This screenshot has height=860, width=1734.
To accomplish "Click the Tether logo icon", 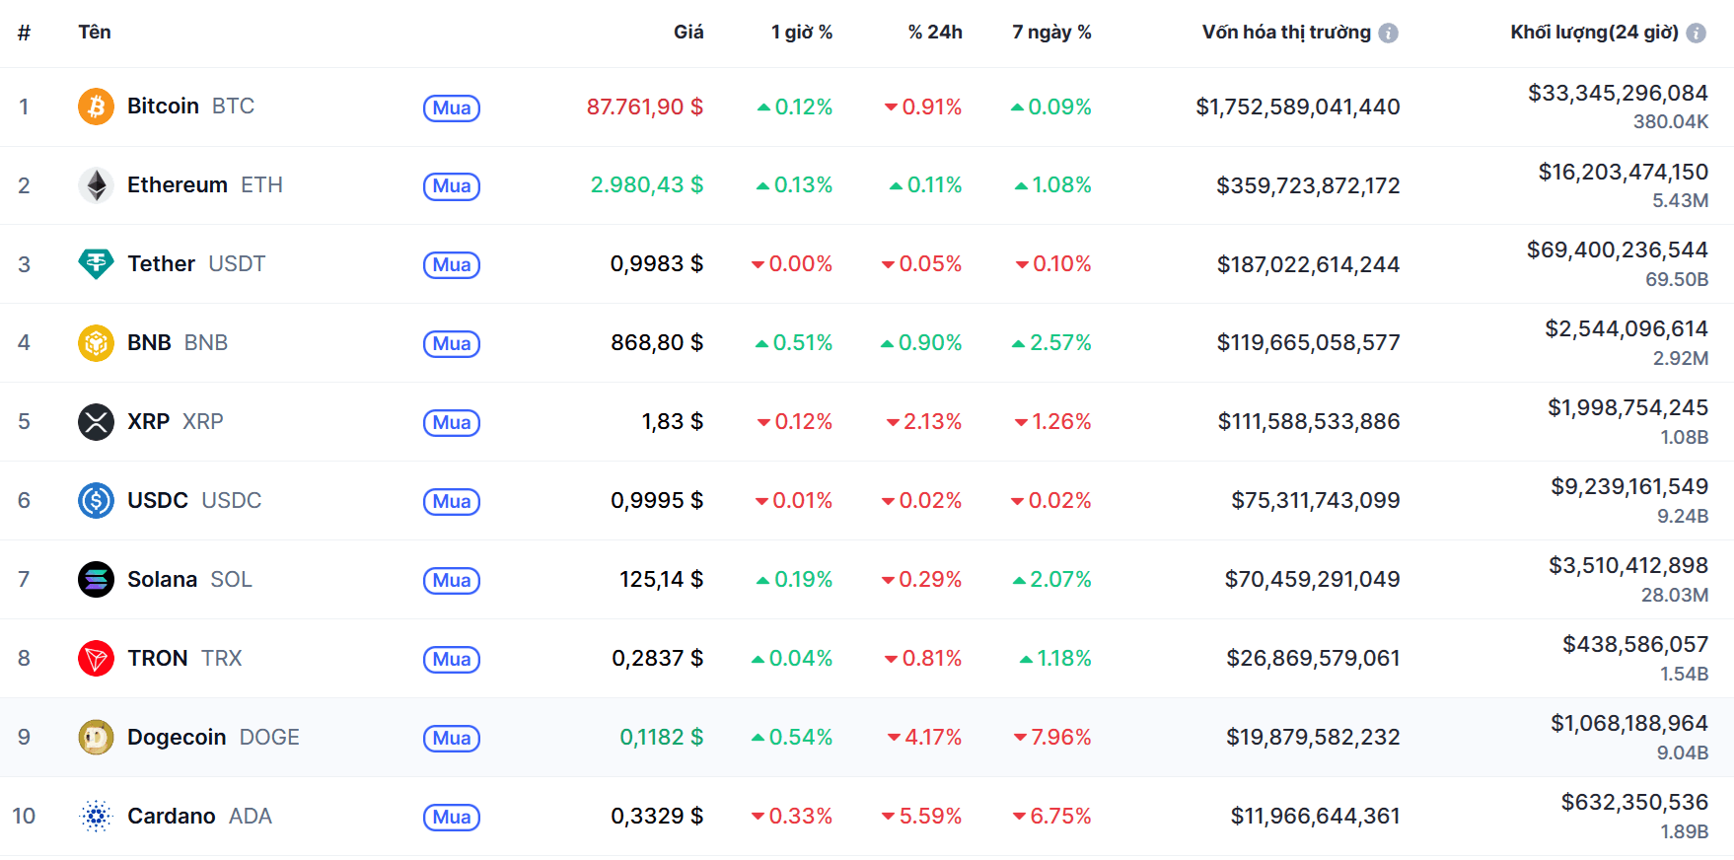I will [x=96, y=264].
